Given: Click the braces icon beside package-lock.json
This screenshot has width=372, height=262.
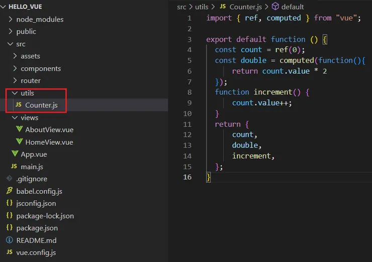Looking at the screenshot, I should pos(9,215).
